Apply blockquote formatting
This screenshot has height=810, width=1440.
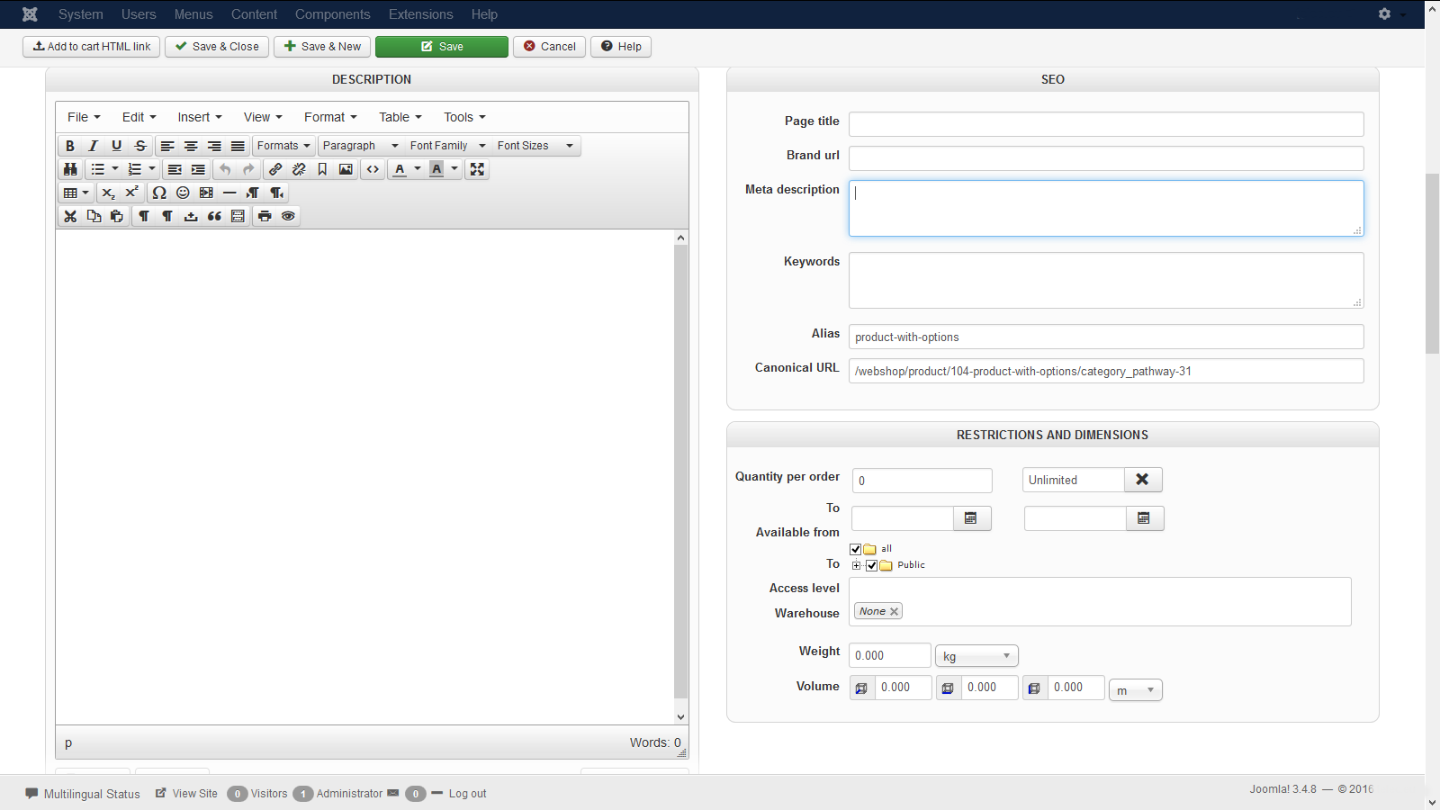pyautogui.click(x=214, y=216)
